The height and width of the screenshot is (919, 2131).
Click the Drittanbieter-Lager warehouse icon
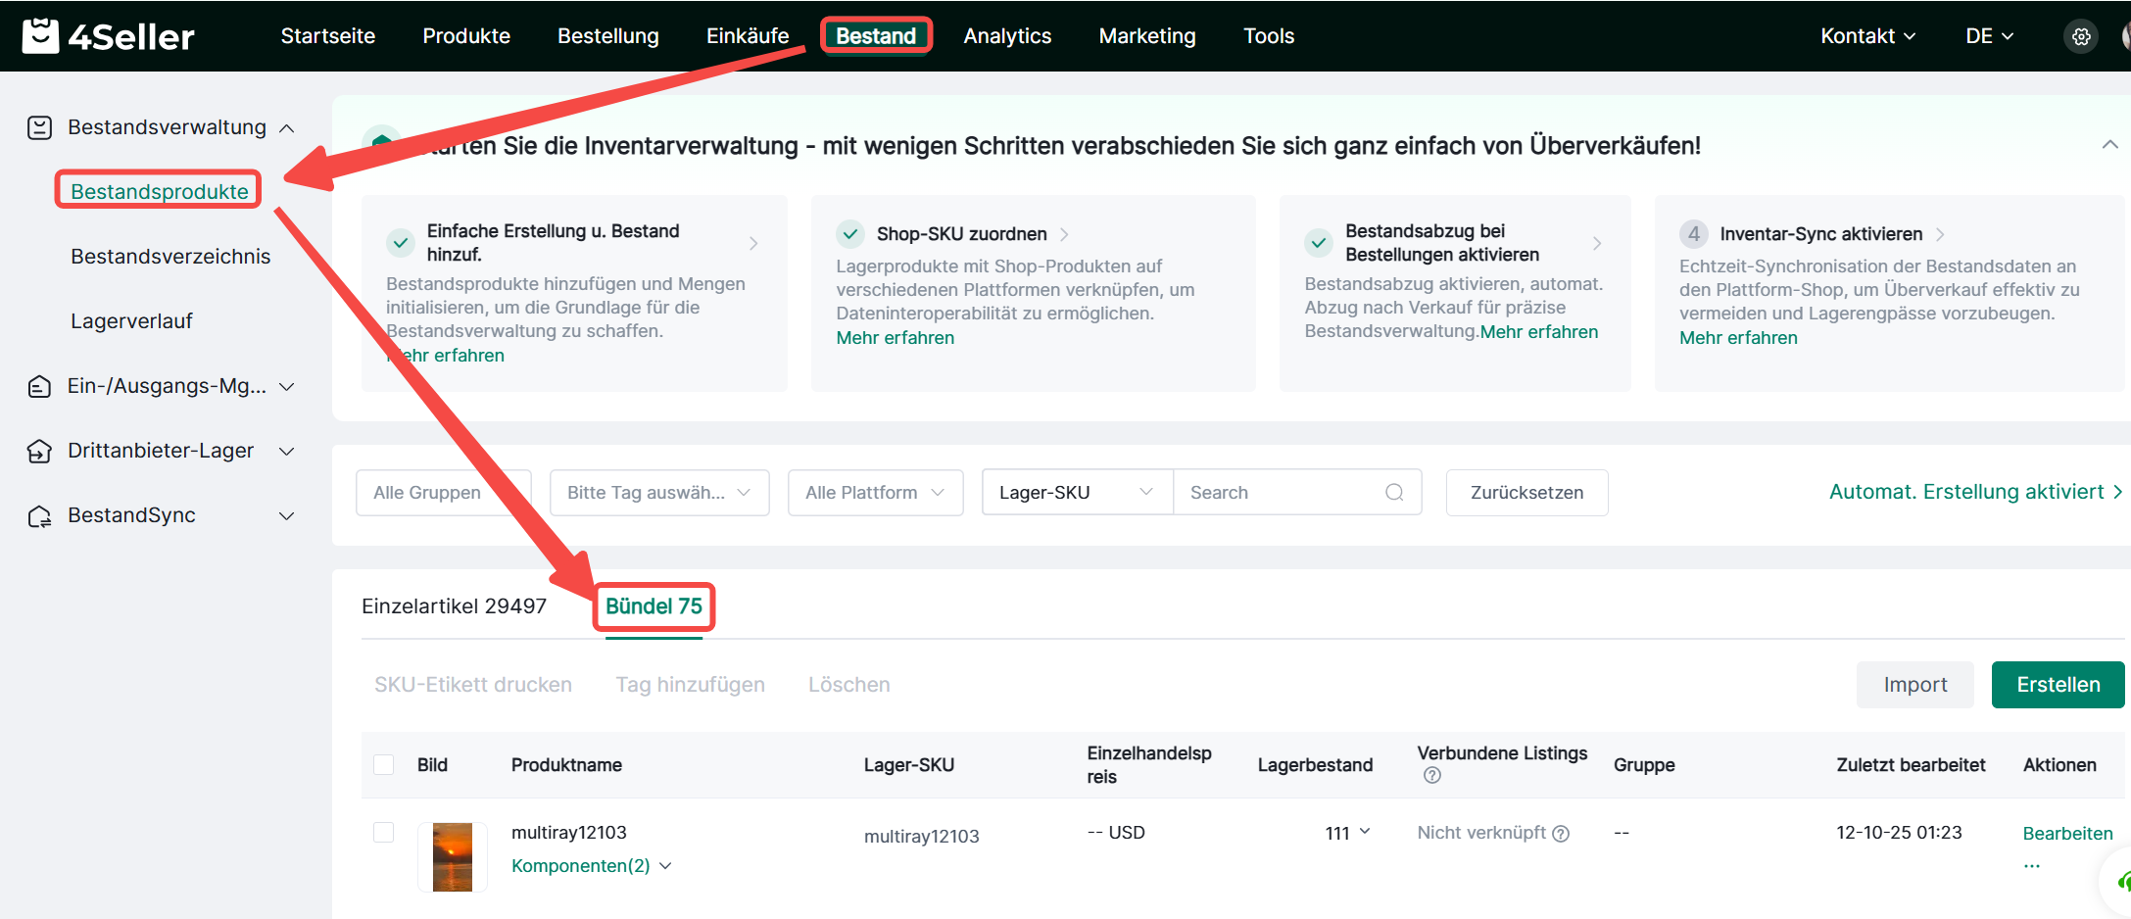(x=39, y=451)
